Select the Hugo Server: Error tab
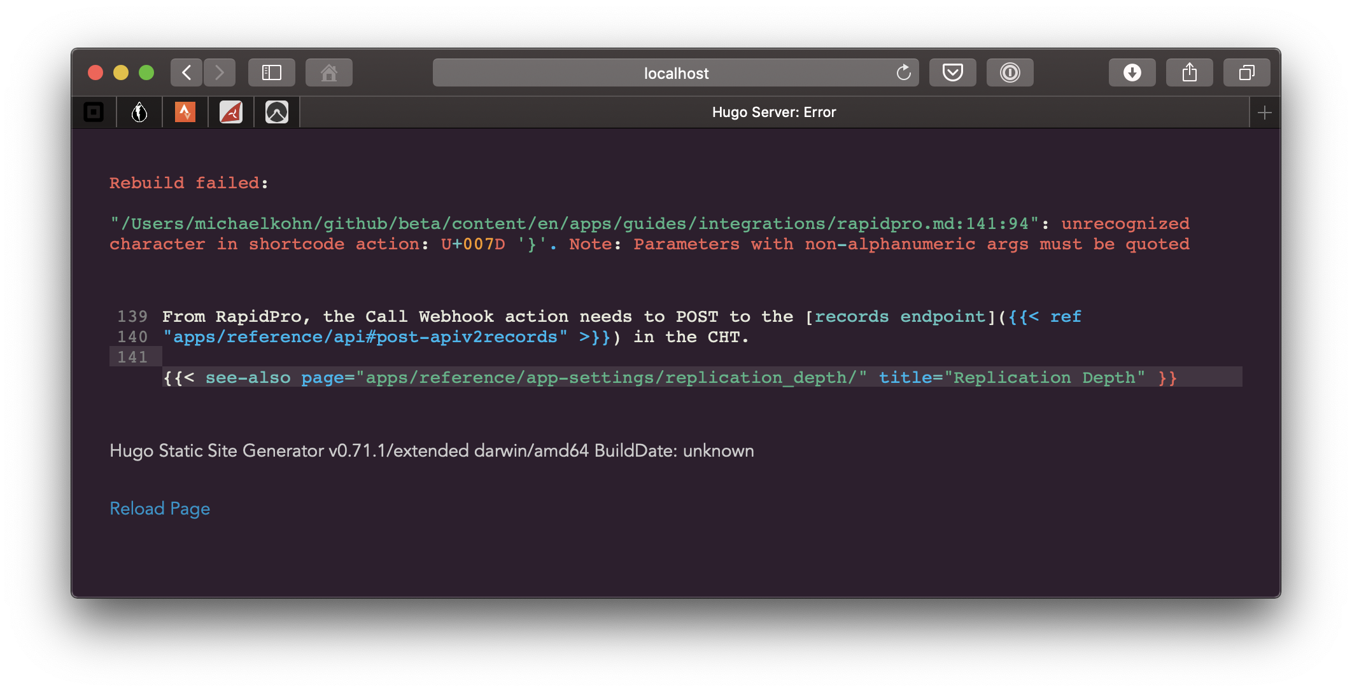The height and width of the screenshot is (692, 1352). tap(774, 112)
